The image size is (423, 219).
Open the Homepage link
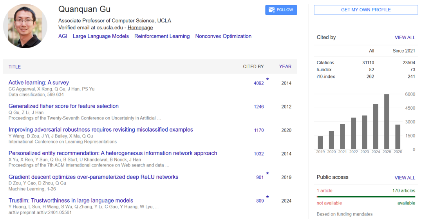tap(140, 27)
